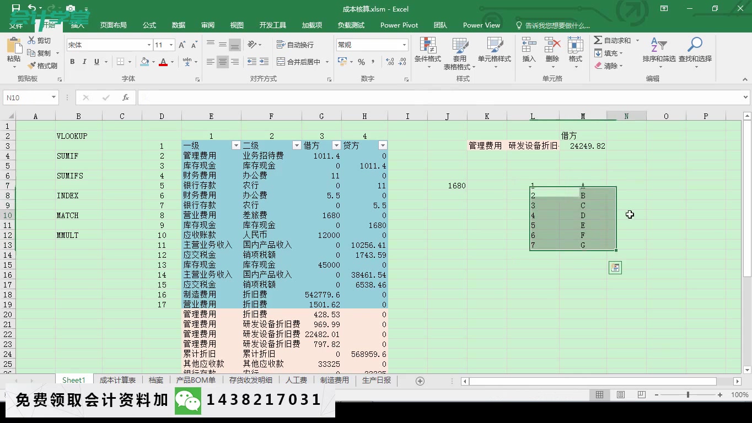Toggle align text left
The height and width of the screenshot is (423, 752).
pyautogui.click(x=211, y=62)
